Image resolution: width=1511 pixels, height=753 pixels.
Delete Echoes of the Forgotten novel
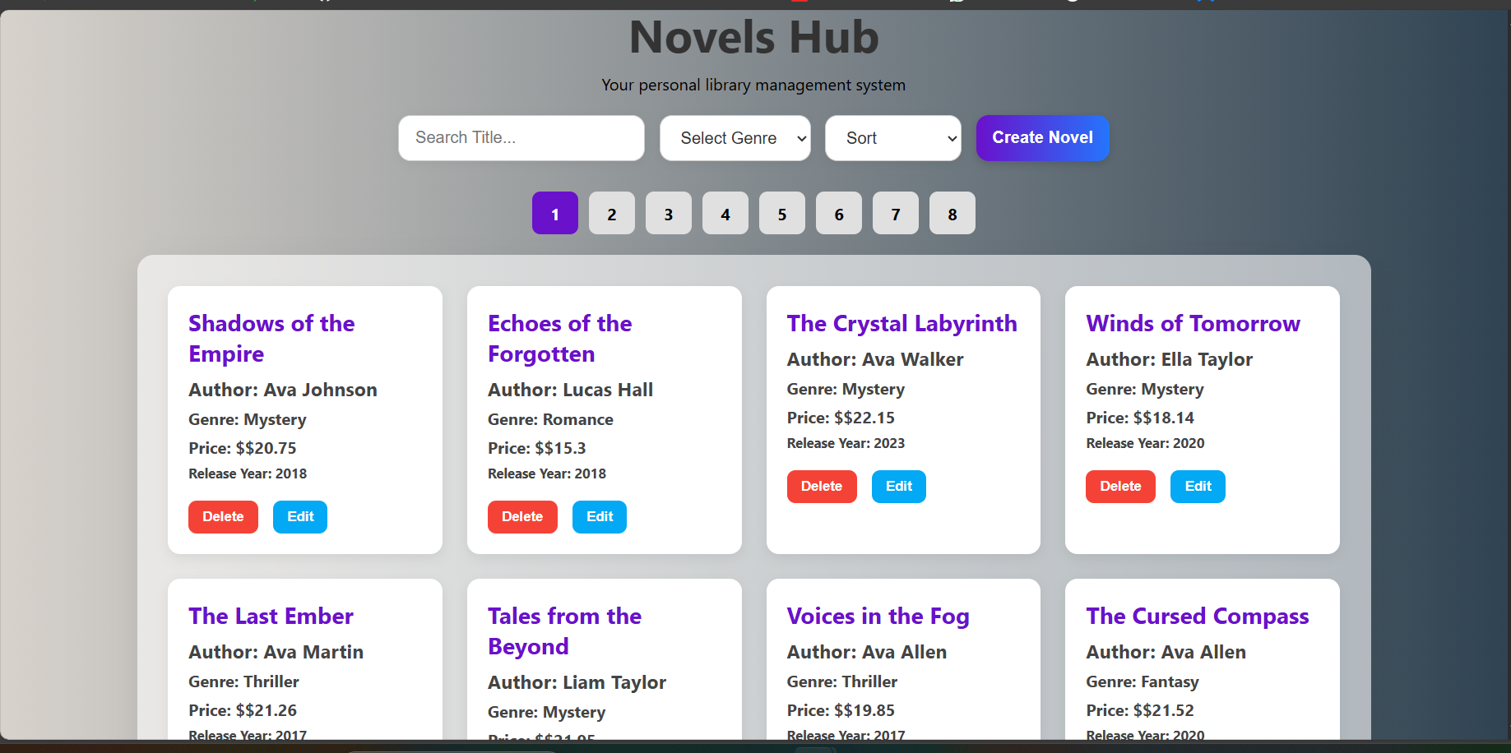click(x=522, y=517)
